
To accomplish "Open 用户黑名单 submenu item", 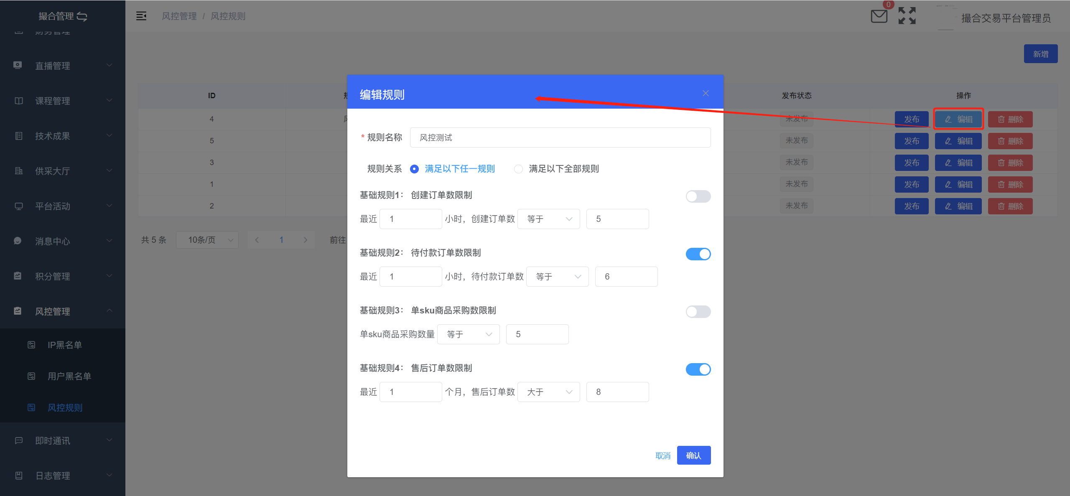I will coord(69,376).
